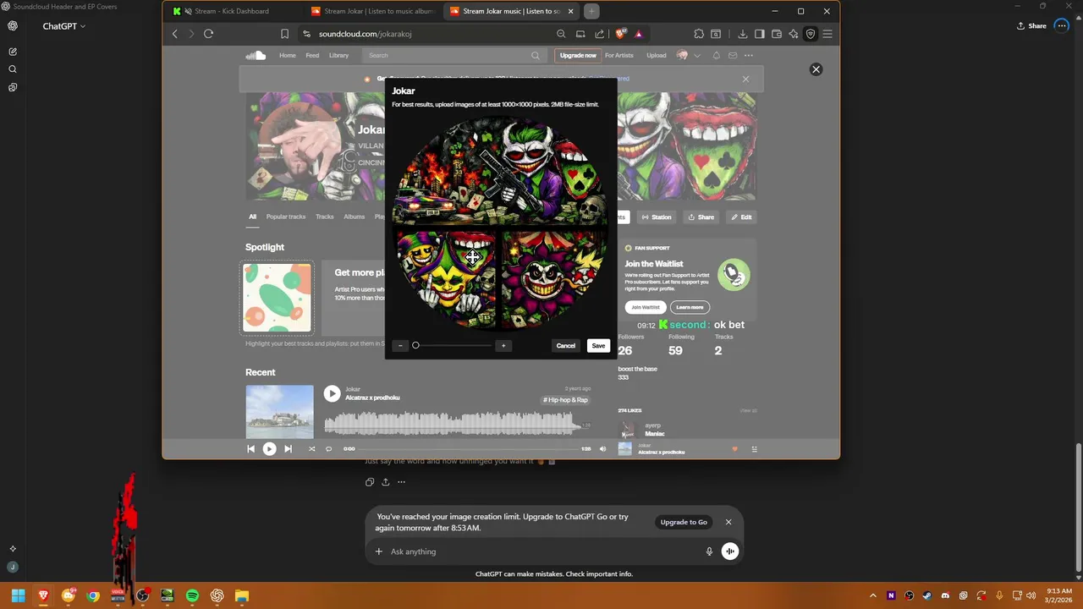This screenshot has height=609, width=1083.
Task: Dismiss ChatGPT image limit notice
Action: coord(728,522)
